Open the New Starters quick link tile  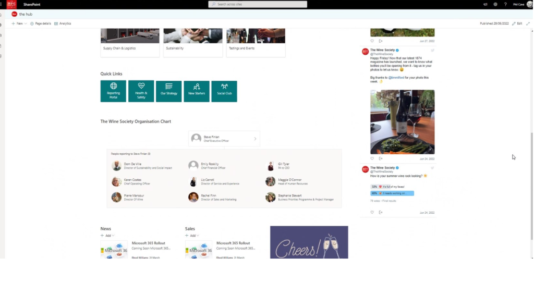point(197,91)
